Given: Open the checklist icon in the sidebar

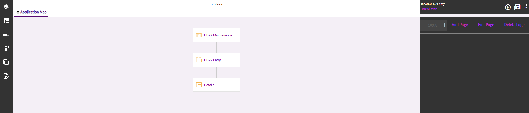Looking at the screenshot, I should tap(6, 35).
